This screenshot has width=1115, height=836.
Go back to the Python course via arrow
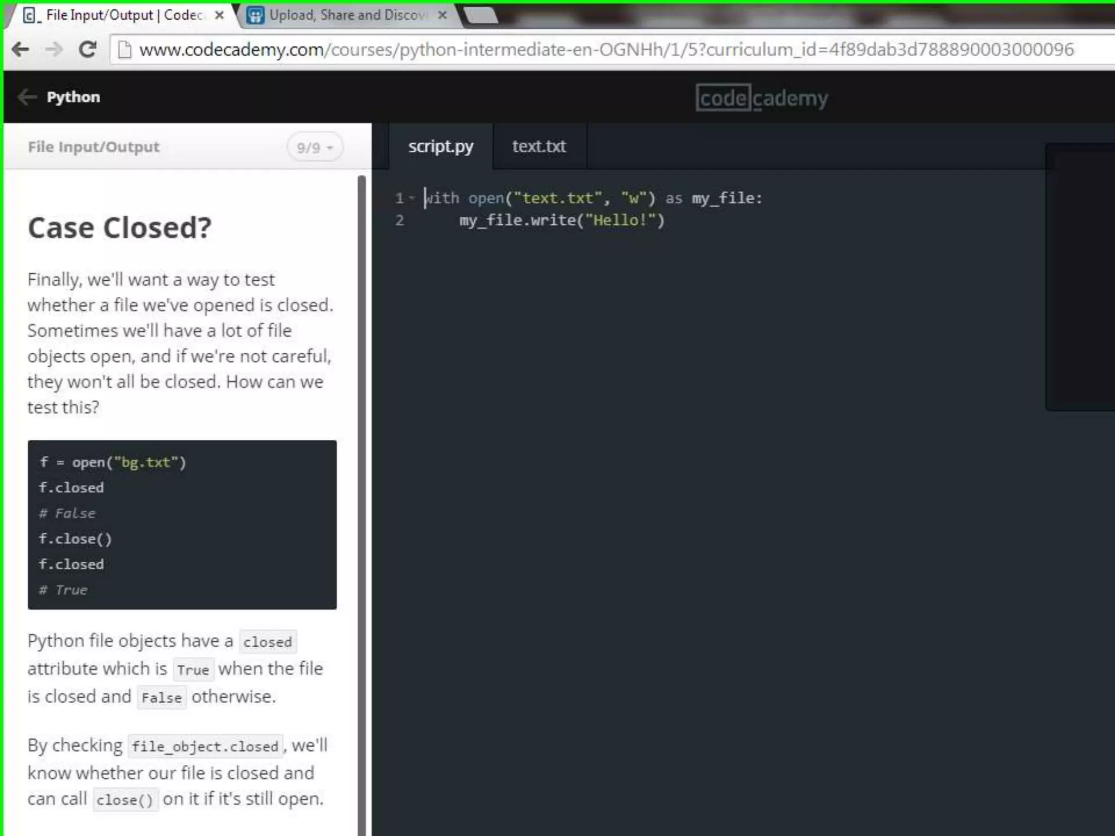(27, 97)
